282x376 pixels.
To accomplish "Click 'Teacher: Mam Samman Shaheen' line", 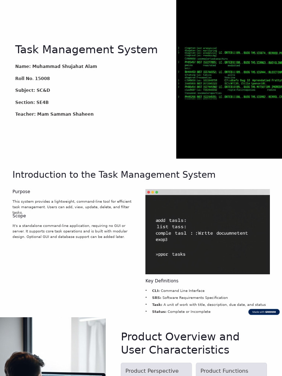I will (x=54, y=114).
